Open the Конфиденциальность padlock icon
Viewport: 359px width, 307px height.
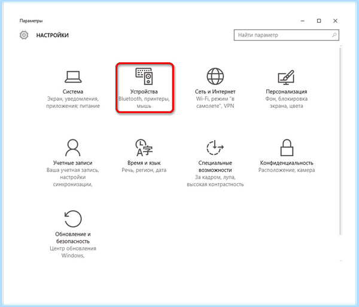[x=287, y=147]
